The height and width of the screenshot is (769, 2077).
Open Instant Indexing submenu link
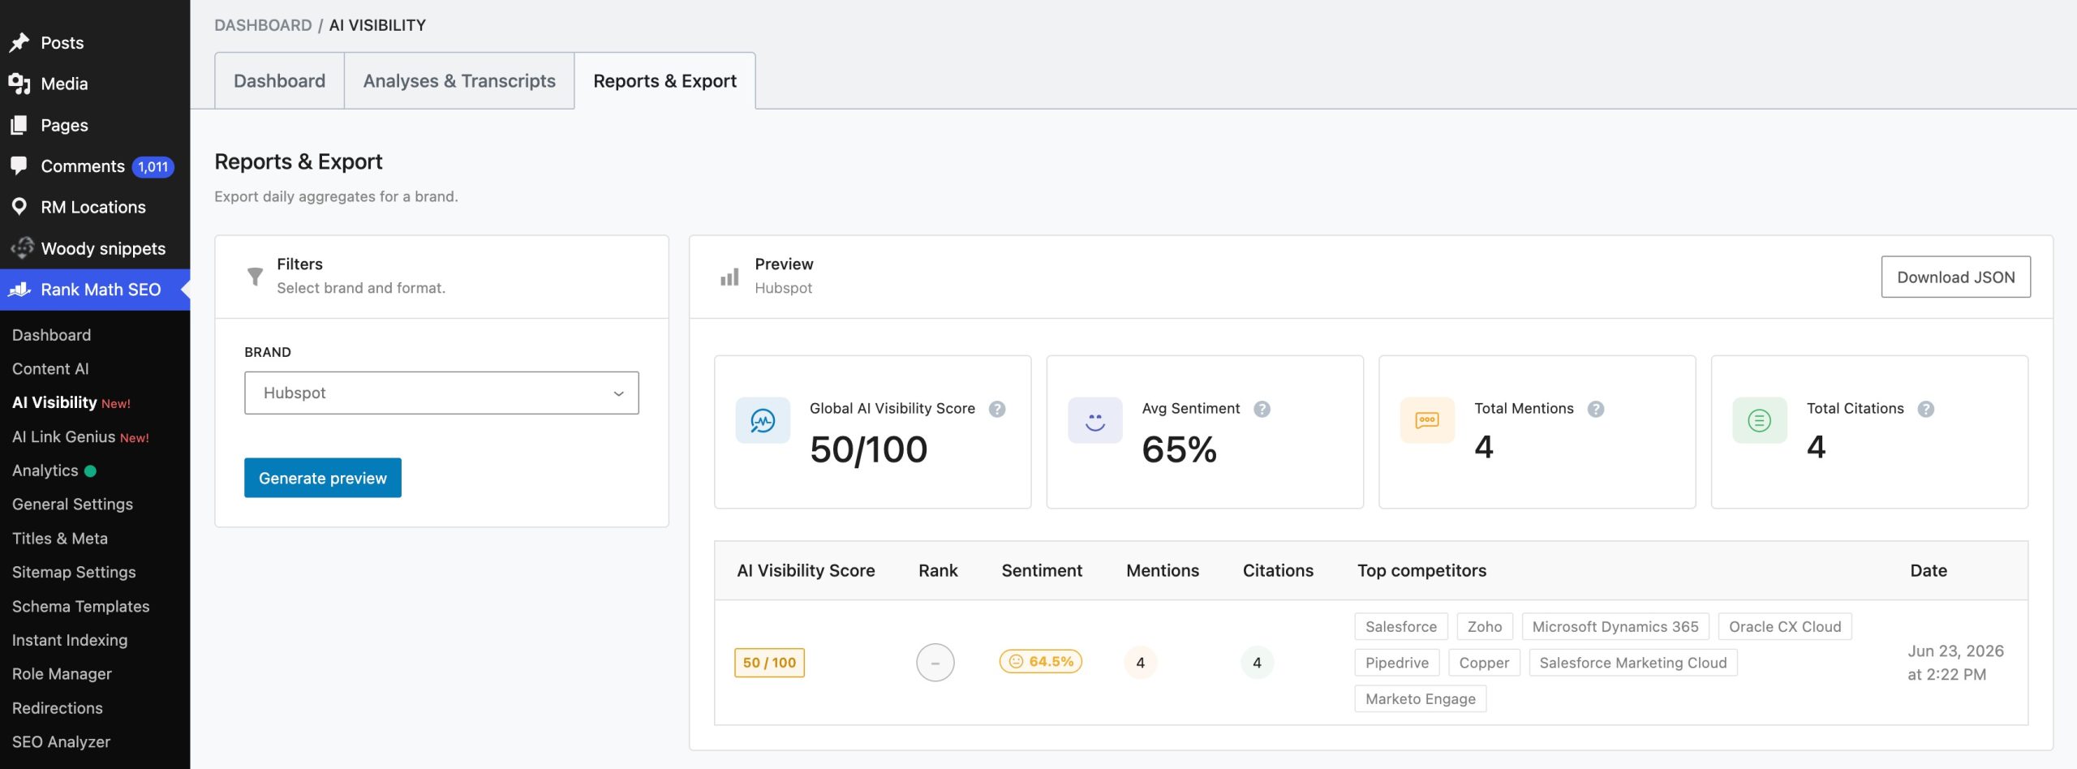coord(70,640)
